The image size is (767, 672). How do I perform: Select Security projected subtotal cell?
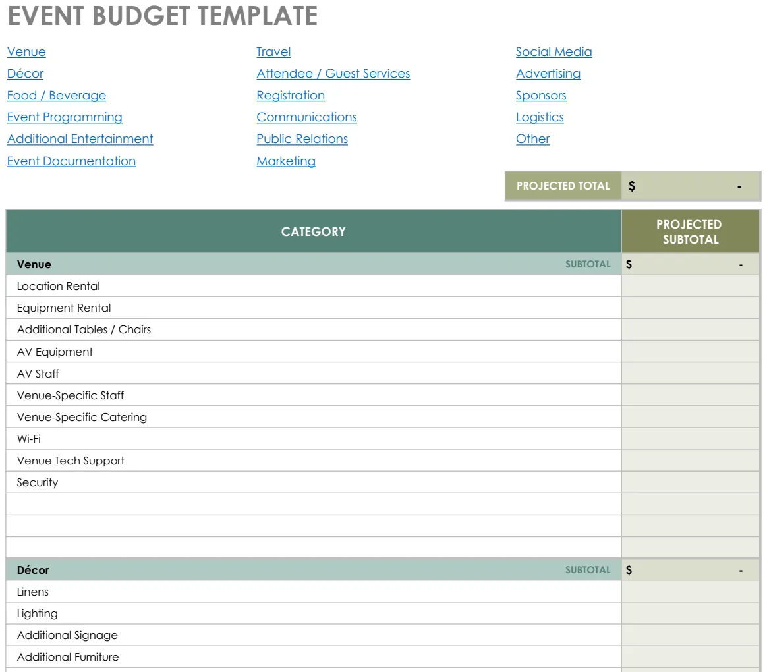tap(690, 482)
